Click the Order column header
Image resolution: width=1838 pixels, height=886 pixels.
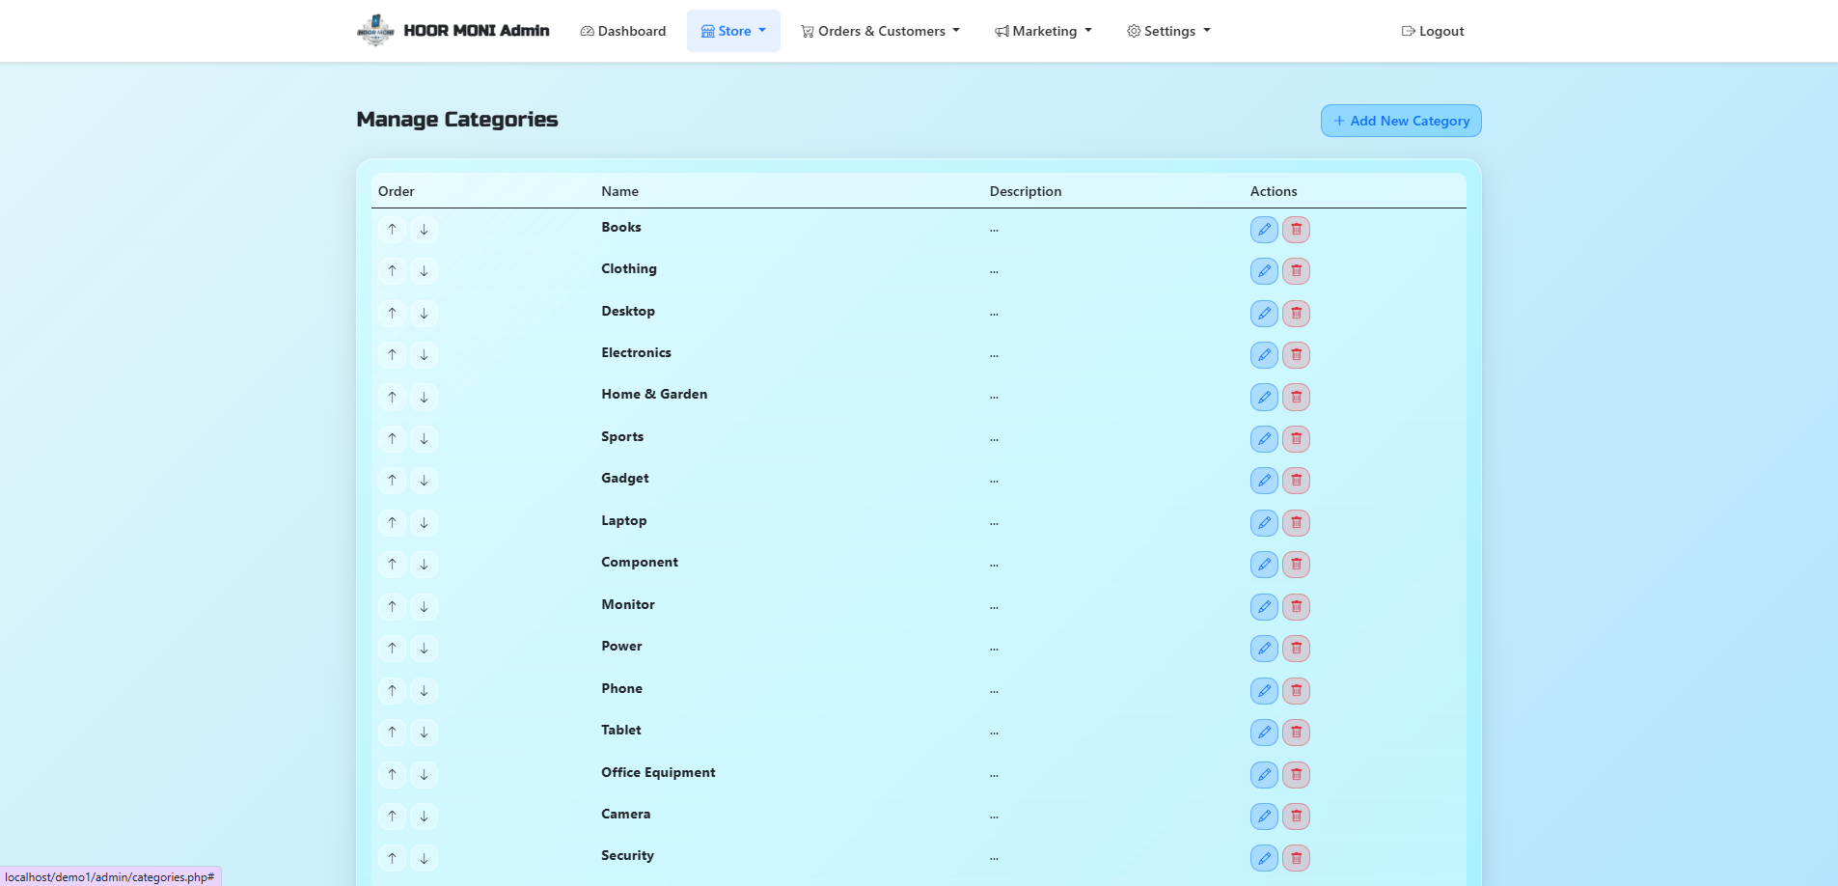pyautogui.click(x=396, y=191)
